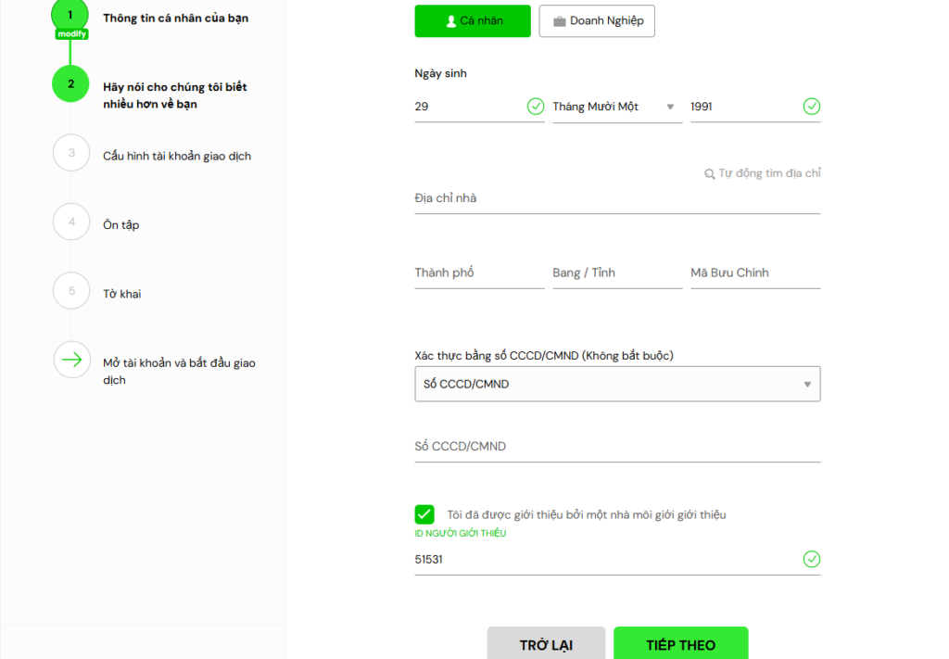The height and width of the screenshot is (659, 949).
Task: Expand the Số CCCD/CMND type dropdown
Action: (x=616, y=384)
